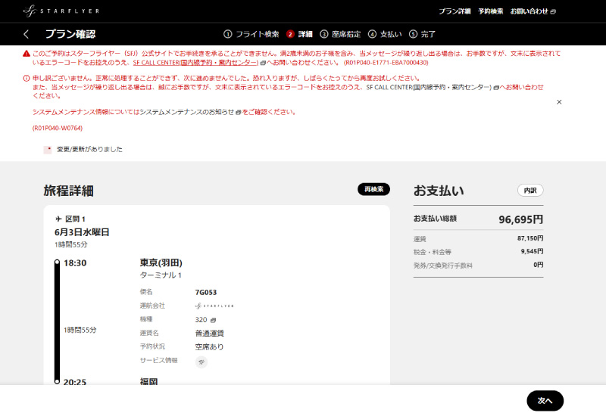Screen dimensions: 606x416
Task: Click the ターミナル 1 label
Action: [161, 275]
